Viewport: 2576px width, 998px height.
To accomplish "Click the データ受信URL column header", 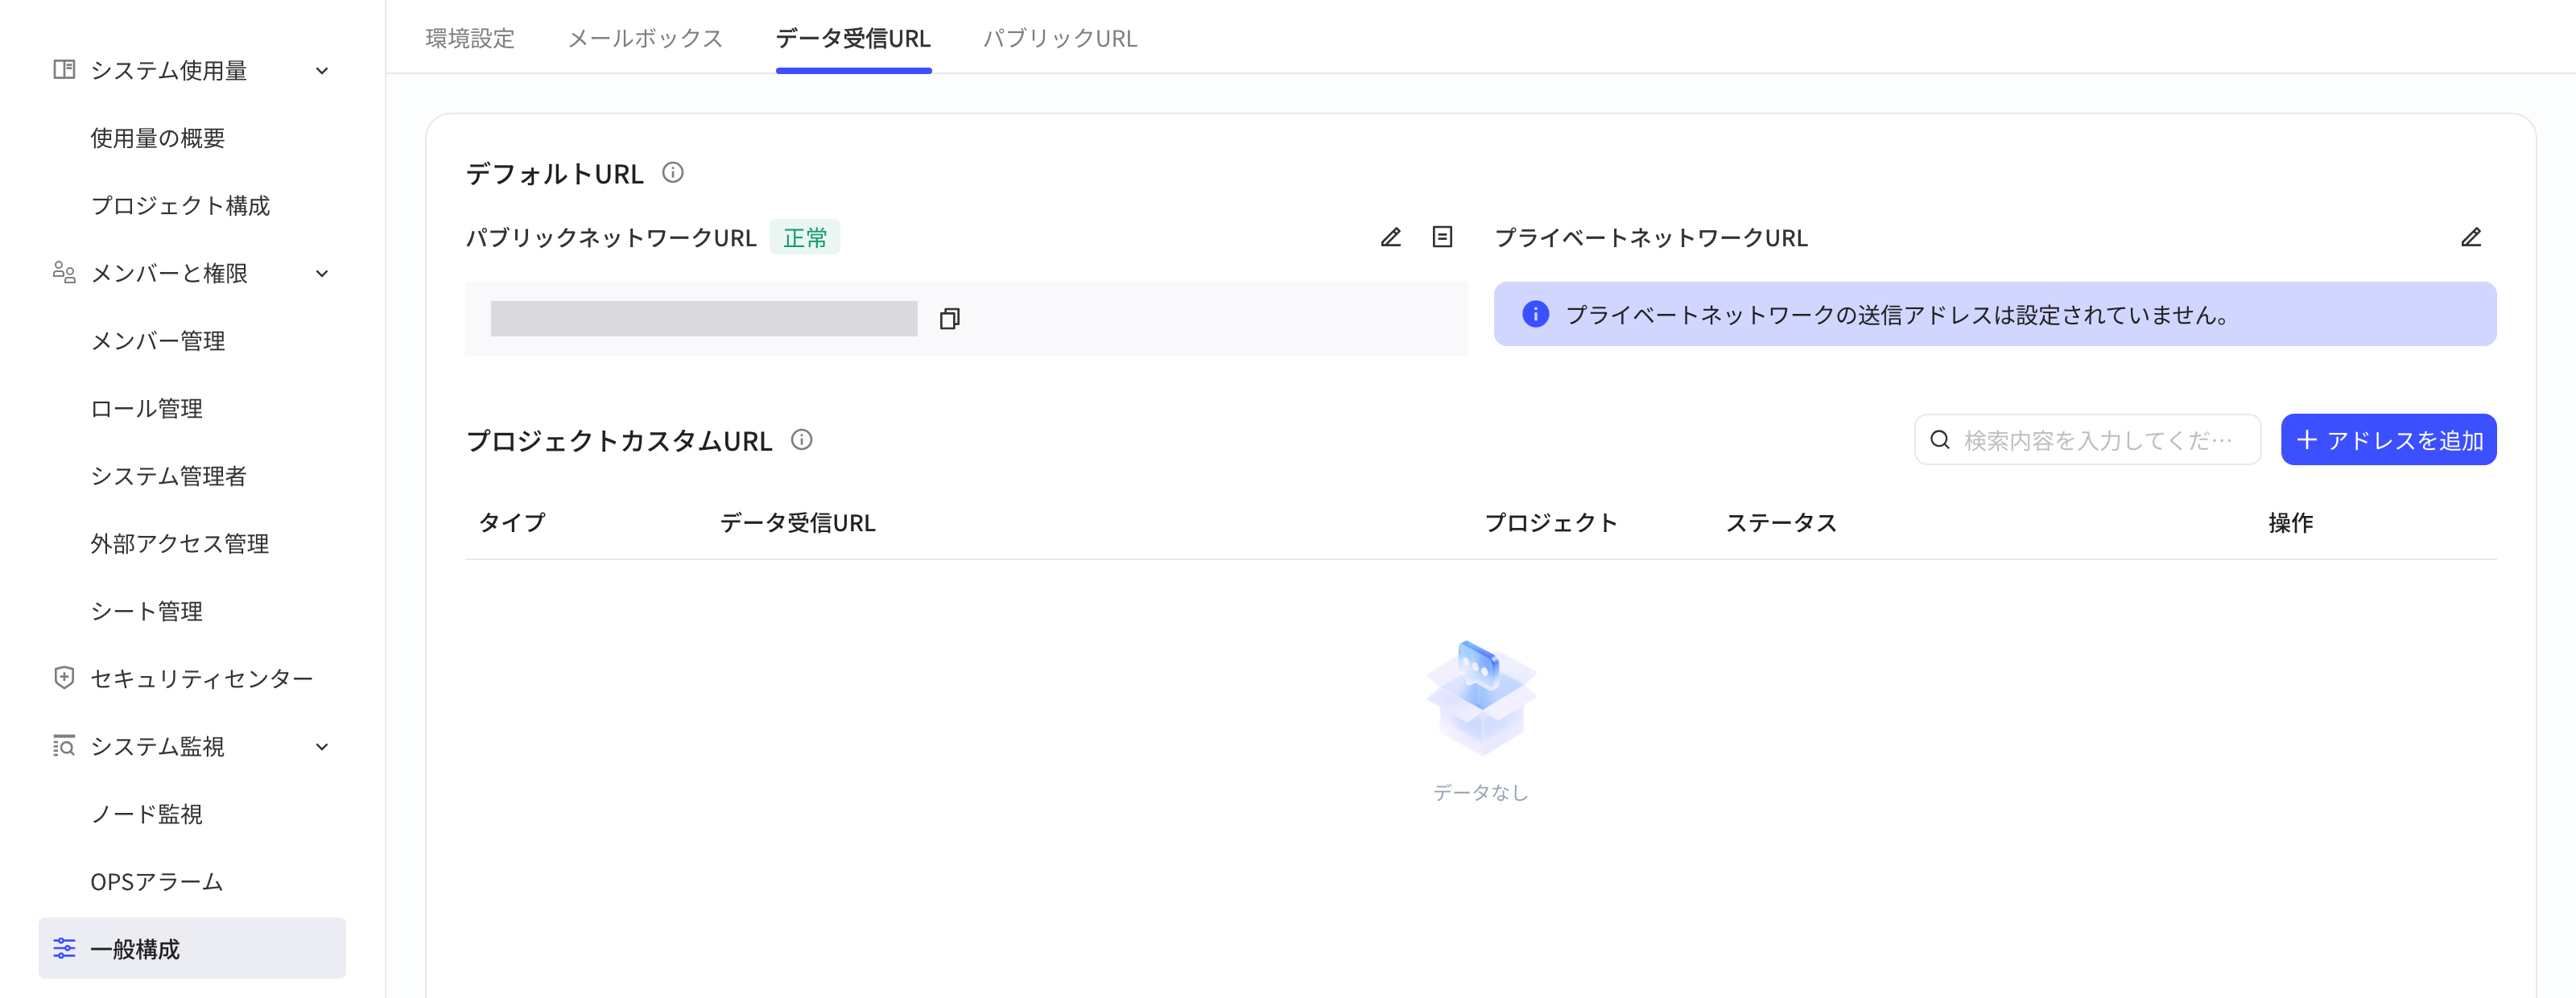I will (x=798, y=522).
